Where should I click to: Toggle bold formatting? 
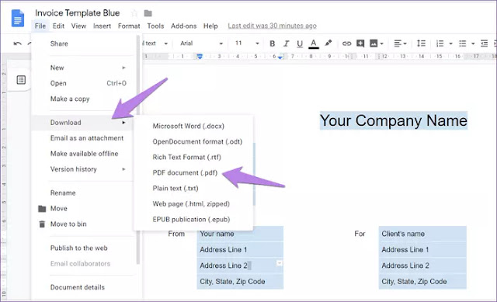(x=272, y=43)
